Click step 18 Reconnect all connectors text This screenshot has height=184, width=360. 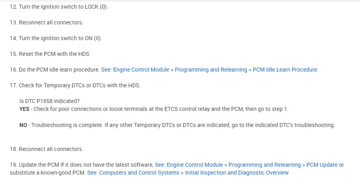click(51, 149)
